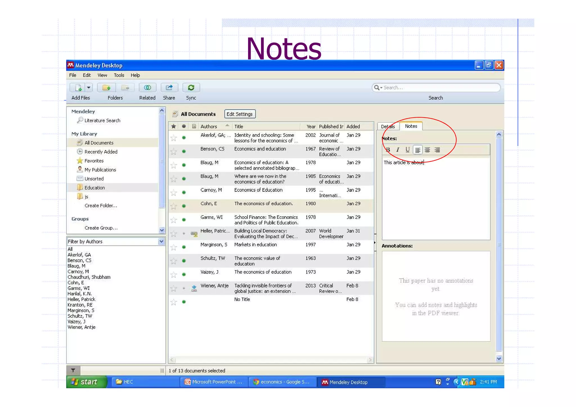
Task: Open the Add Files dropdown arrow
Action: coord(89,88)
